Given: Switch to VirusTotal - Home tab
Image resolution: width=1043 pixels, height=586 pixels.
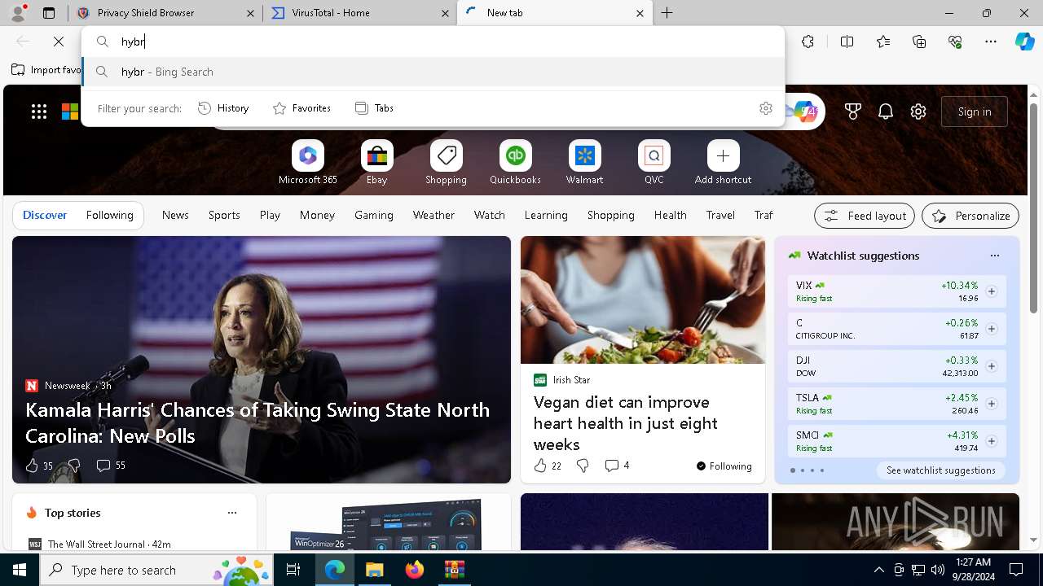Looking at the screenshot, I should tap(359, 13).
